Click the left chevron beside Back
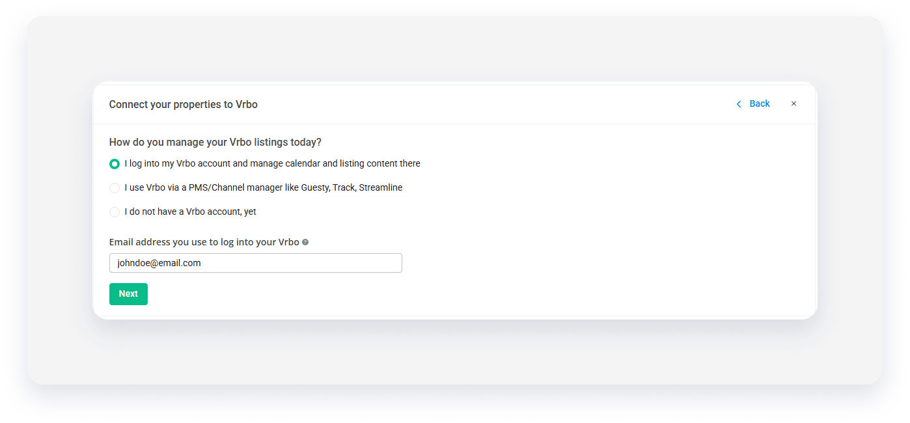The height and width of the screenshot is (423, 910). 739,104
